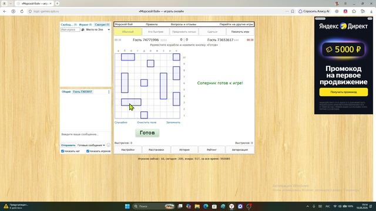Click the chat message input field
376x211 pixels.
pyautogui.click(x=85, y=134)
